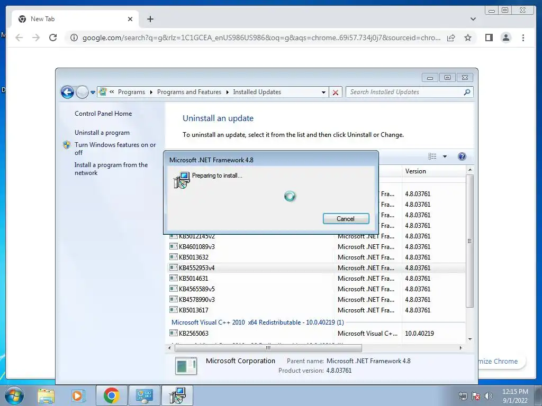Click the Chrome address bar URL
Screen dimensions: 542x406
(x=261, y=38)
